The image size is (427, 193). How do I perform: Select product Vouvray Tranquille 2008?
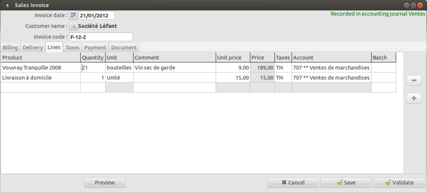tap(41, 68)
